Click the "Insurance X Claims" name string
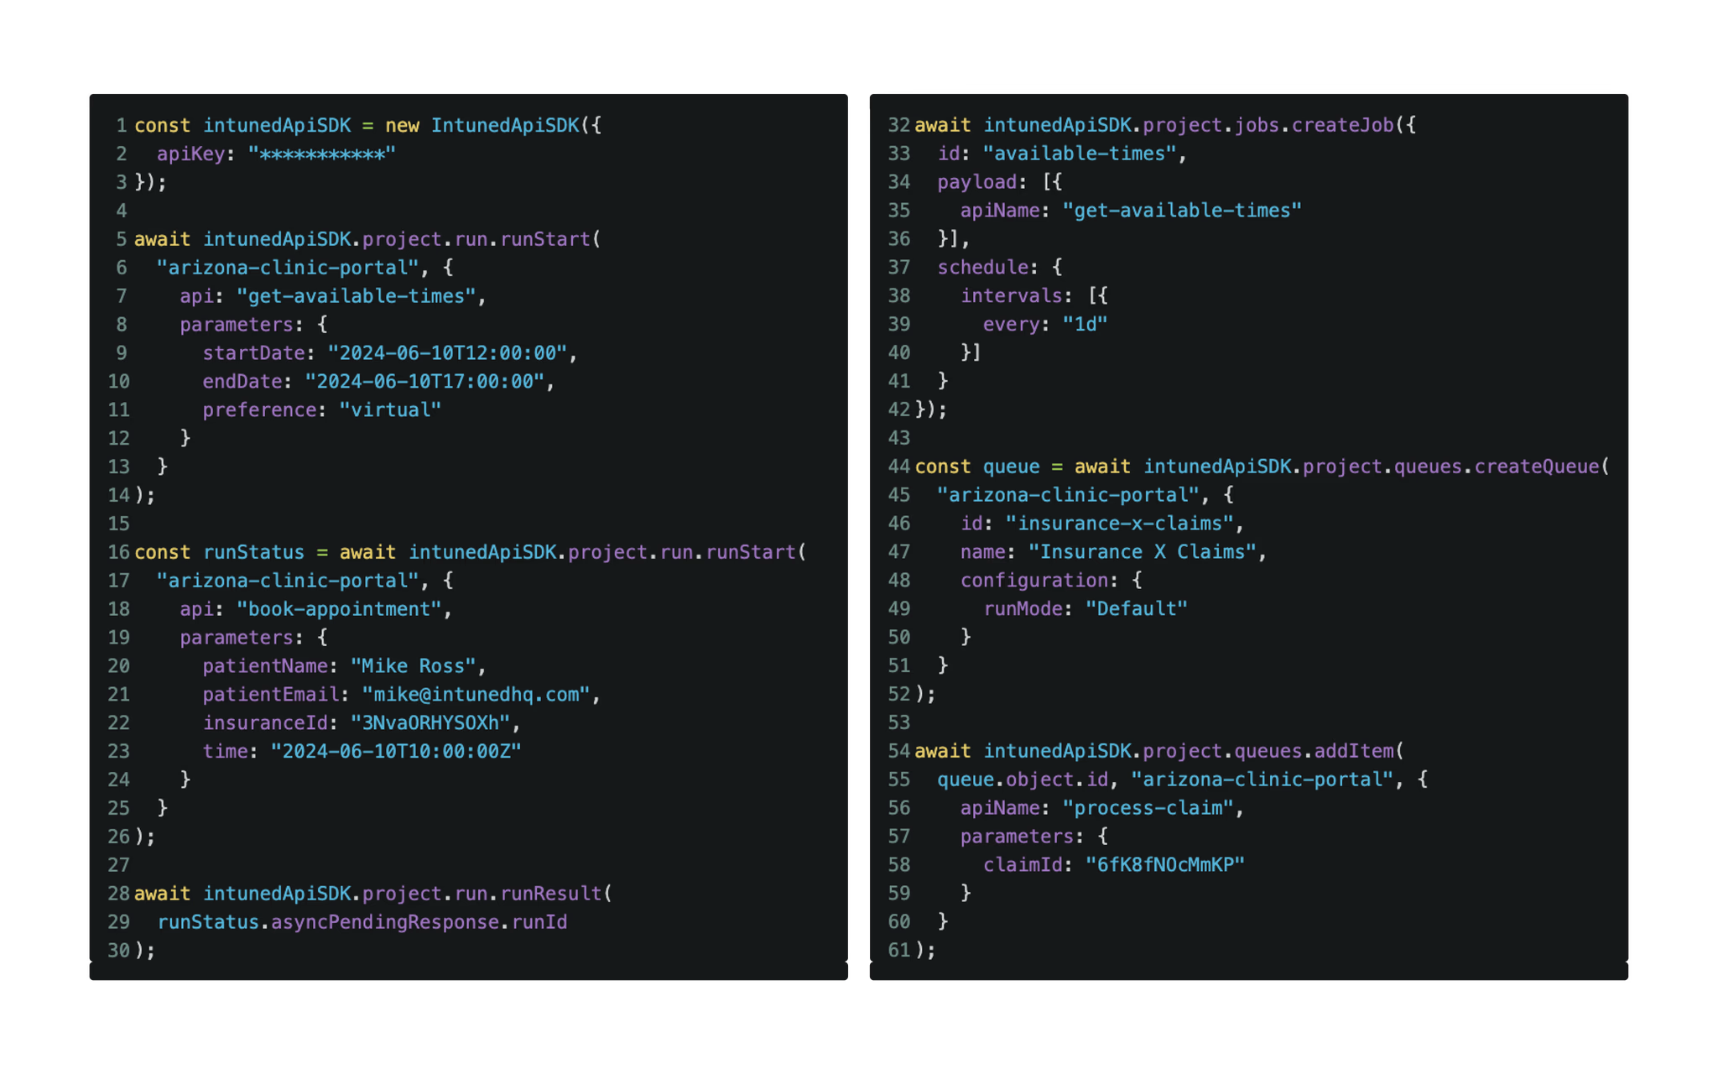The image size is (1718, 1074). [x=1142, y=552]
